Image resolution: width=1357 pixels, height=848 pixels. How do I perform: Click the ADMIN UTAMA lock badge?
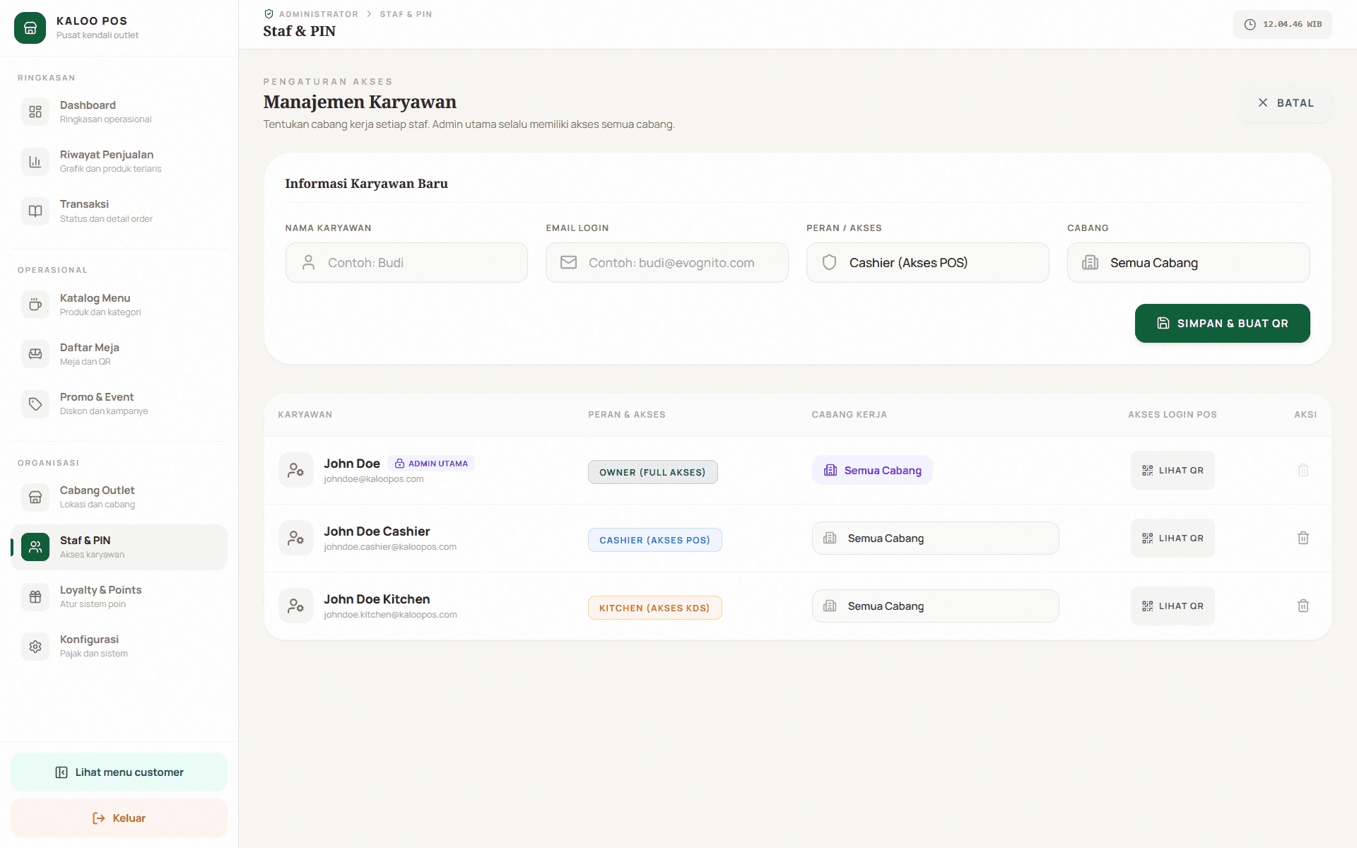tap(431, 464)
